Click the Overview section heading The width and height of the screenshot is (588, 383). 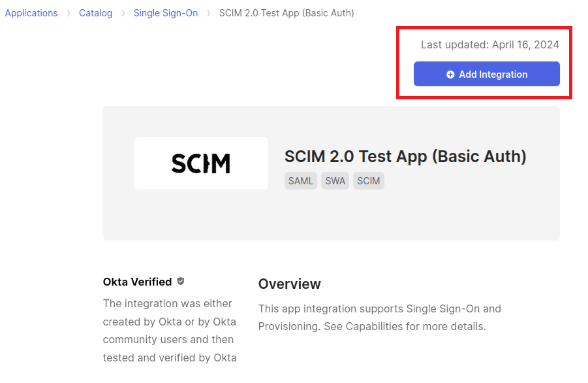(289, 284)
